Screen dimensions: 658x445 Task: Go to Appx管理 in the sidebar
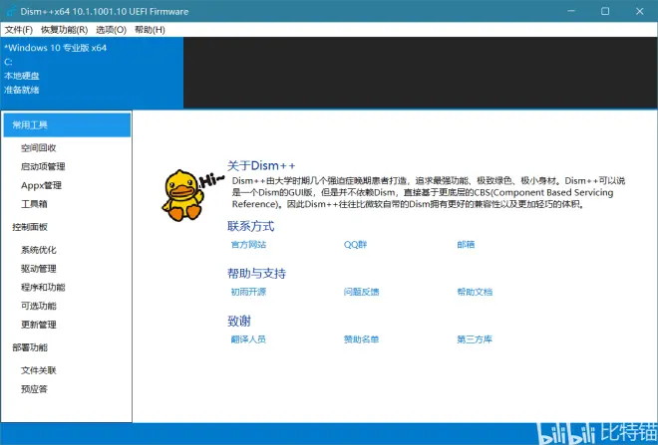[x=41, y=185]
